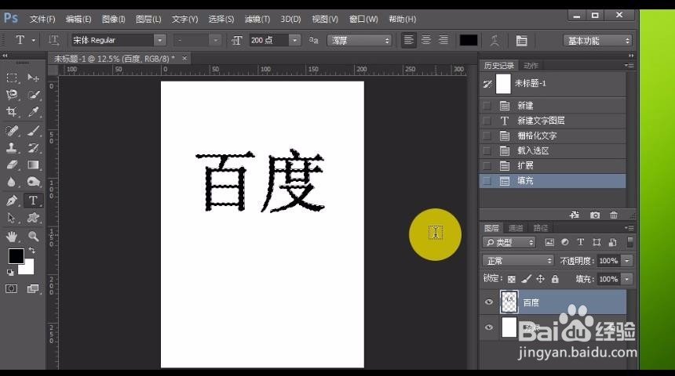Open the 图像(I) menu
This screenshot has width=675, height=376.
pos(113,20)
